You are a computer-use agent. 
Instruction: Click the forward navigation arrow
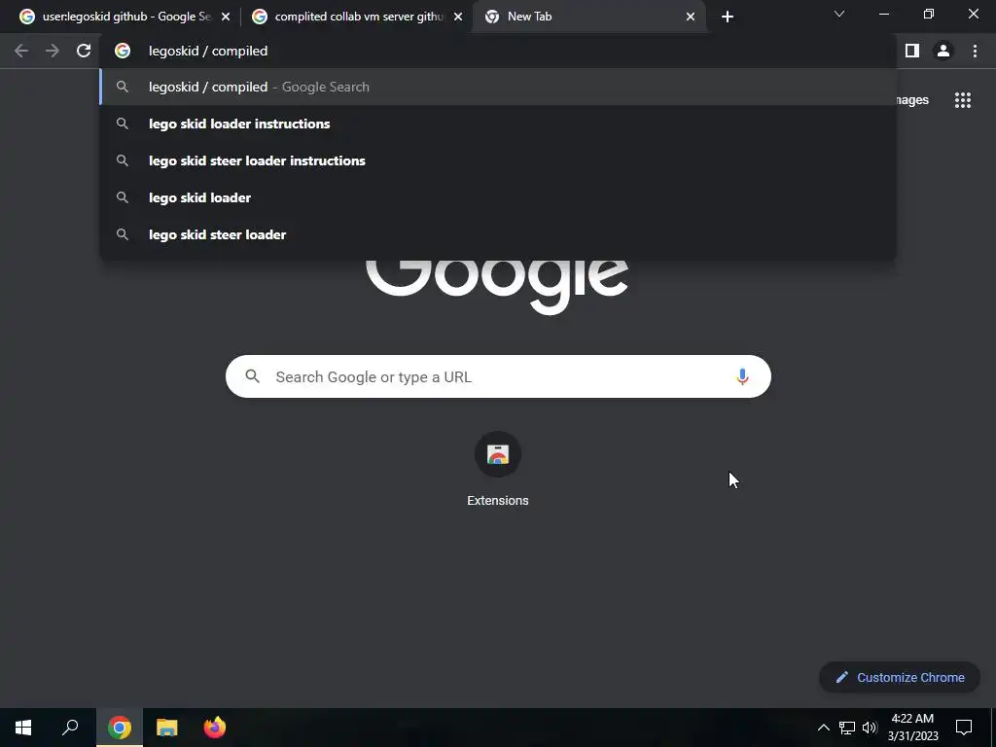tap(53, 51)
